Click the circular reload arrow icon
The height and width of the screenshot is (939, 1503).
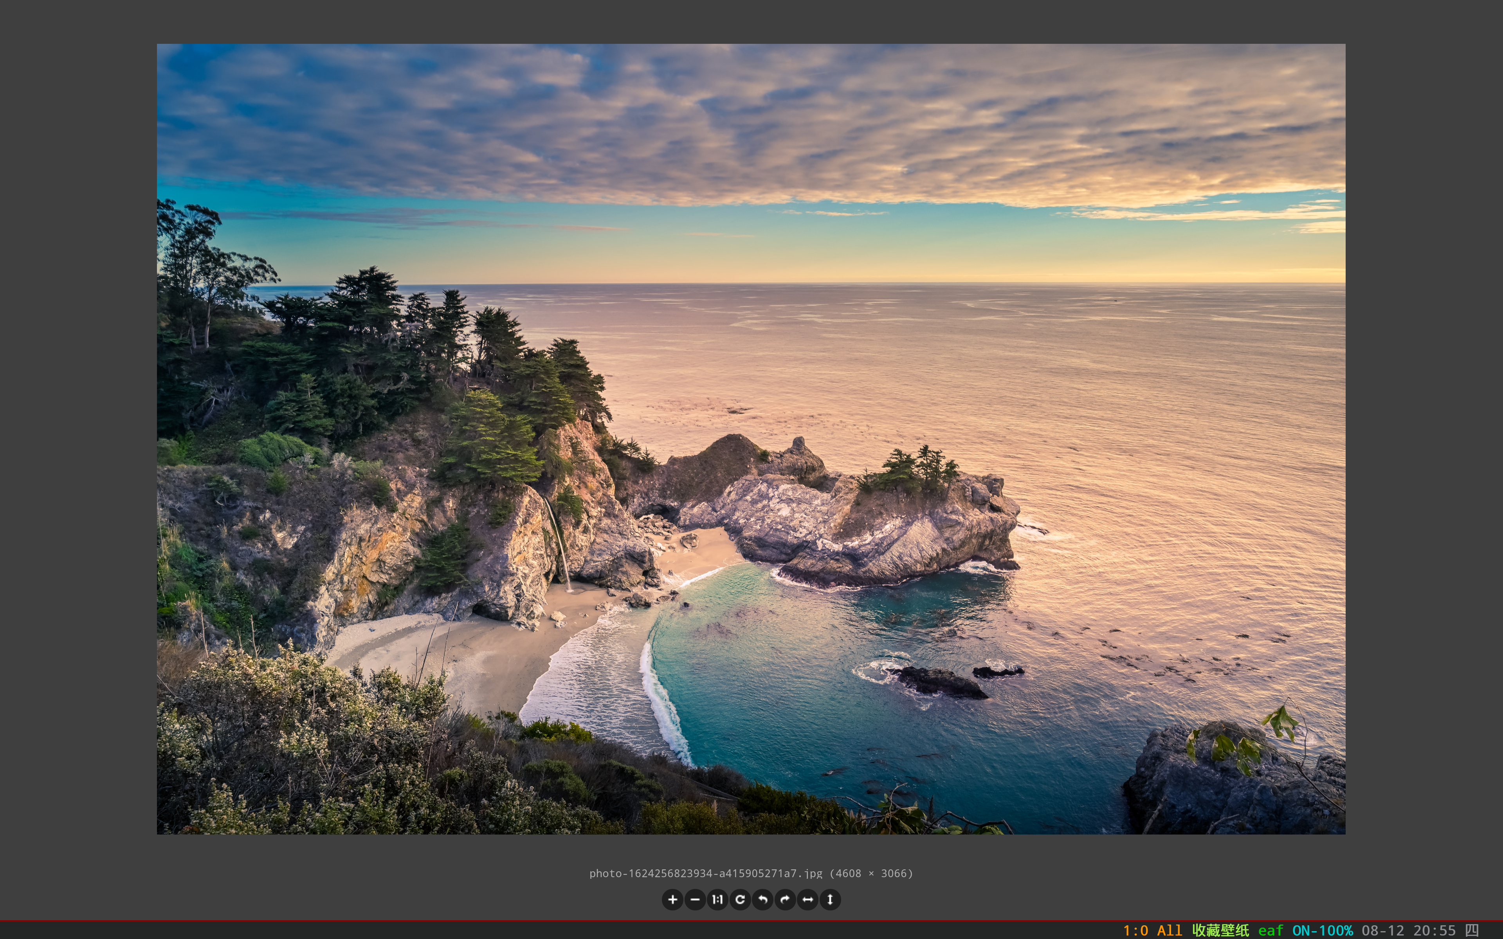click(740, 899)
